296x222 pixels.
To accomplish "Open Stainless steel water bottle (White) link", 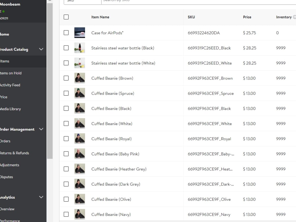I will [123, 63].
